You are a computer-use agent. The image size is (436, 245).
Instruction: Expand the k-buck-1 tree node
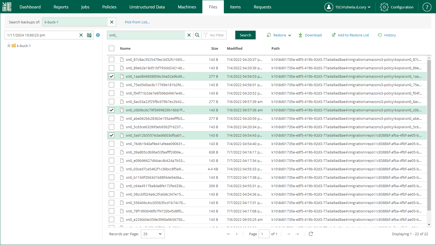click(9, 46)
